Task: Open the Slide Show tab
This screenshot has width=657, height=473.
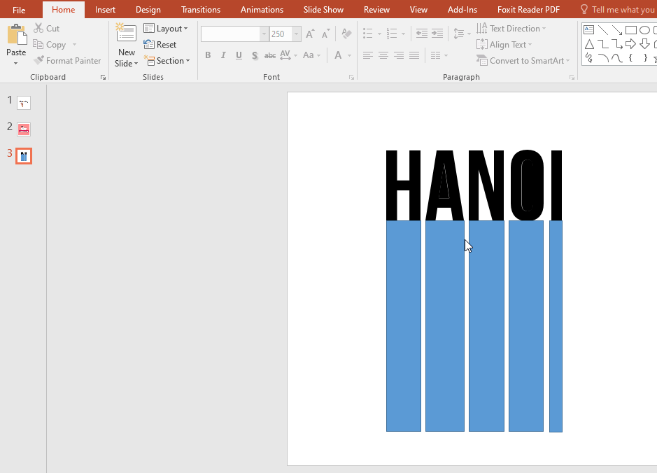Action: [323, 9]
